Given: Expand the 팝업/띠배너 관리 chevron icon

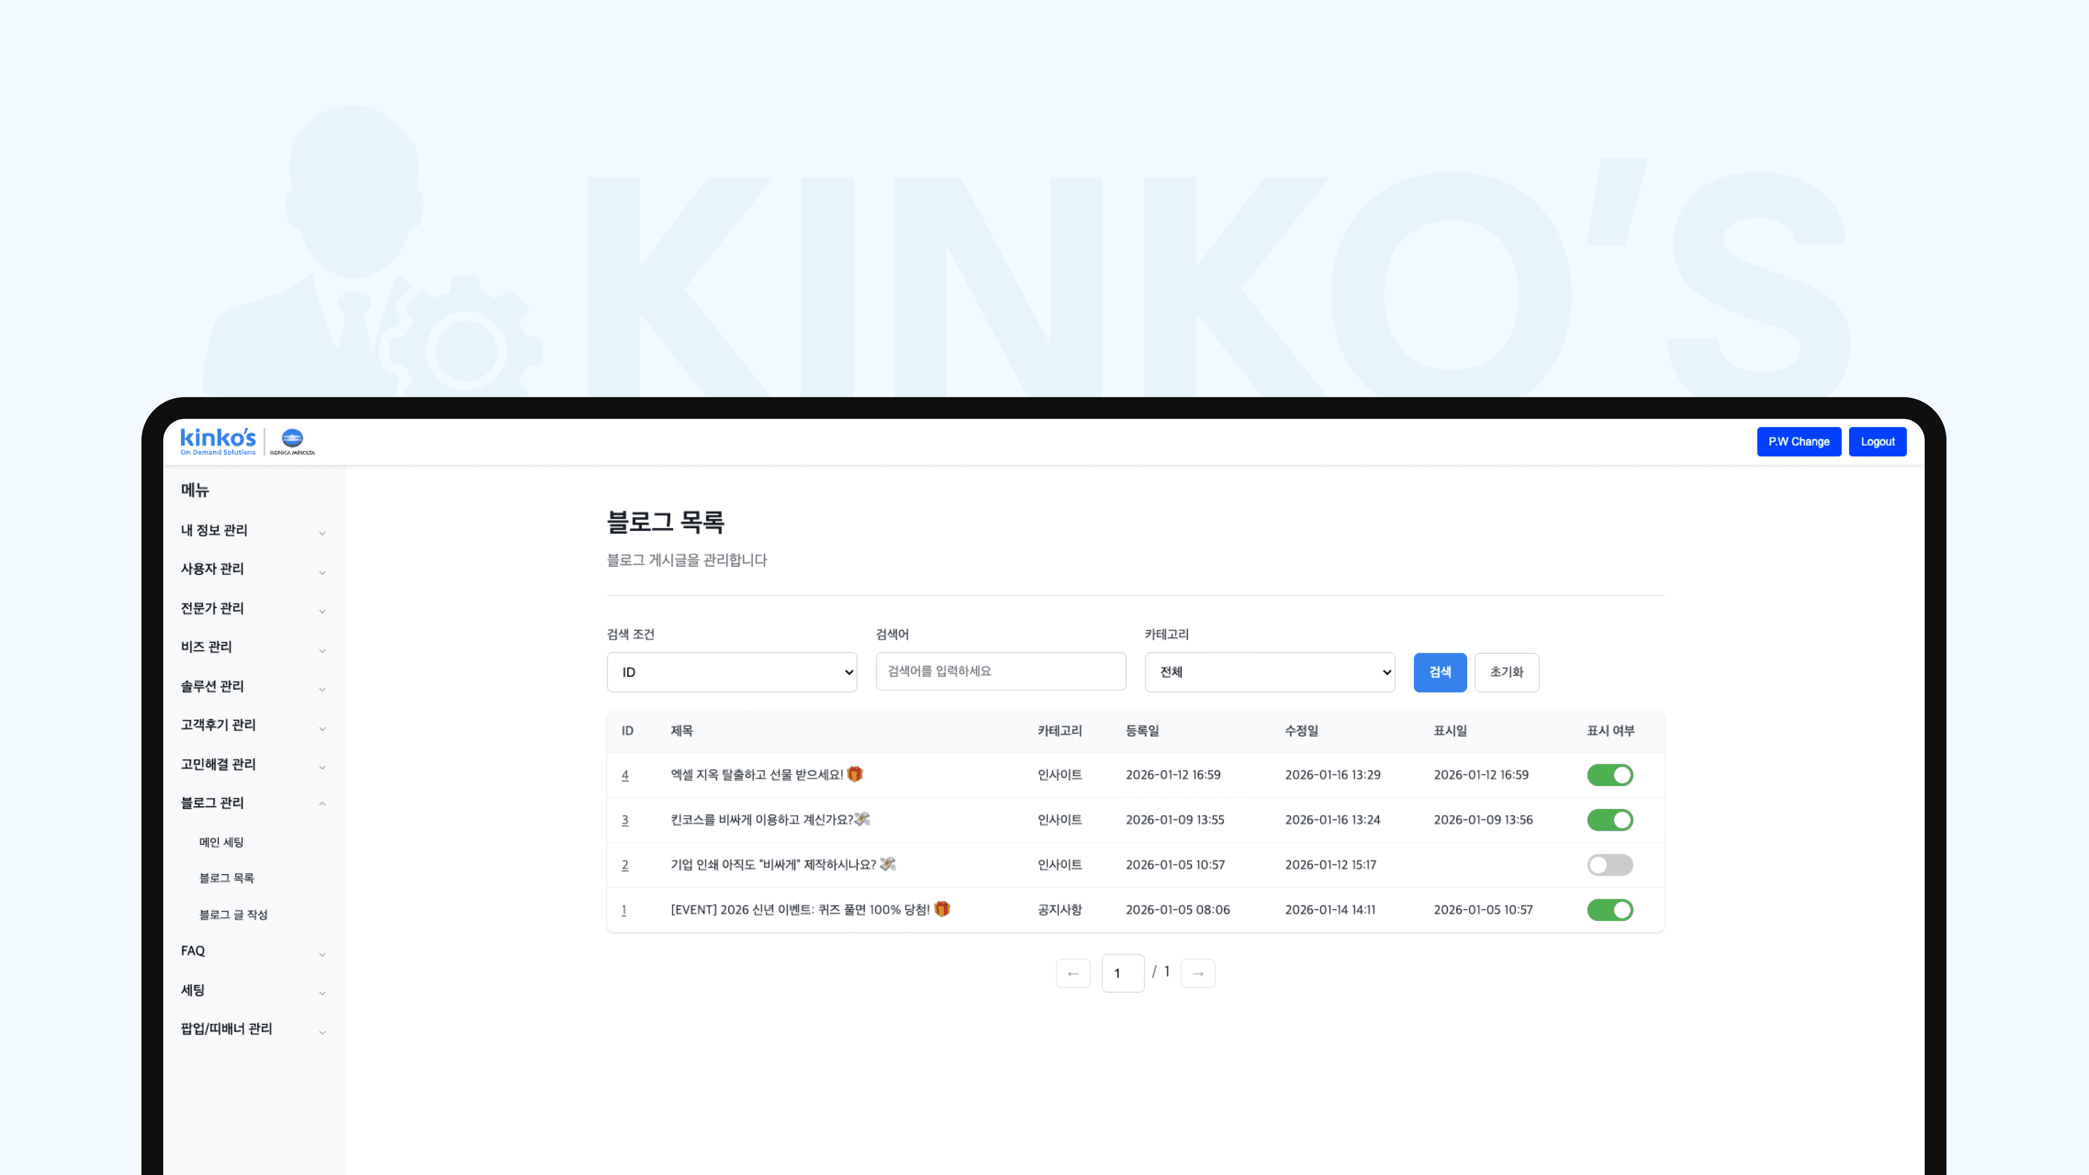Looking at the screenshot, I should pos(322,1032).
